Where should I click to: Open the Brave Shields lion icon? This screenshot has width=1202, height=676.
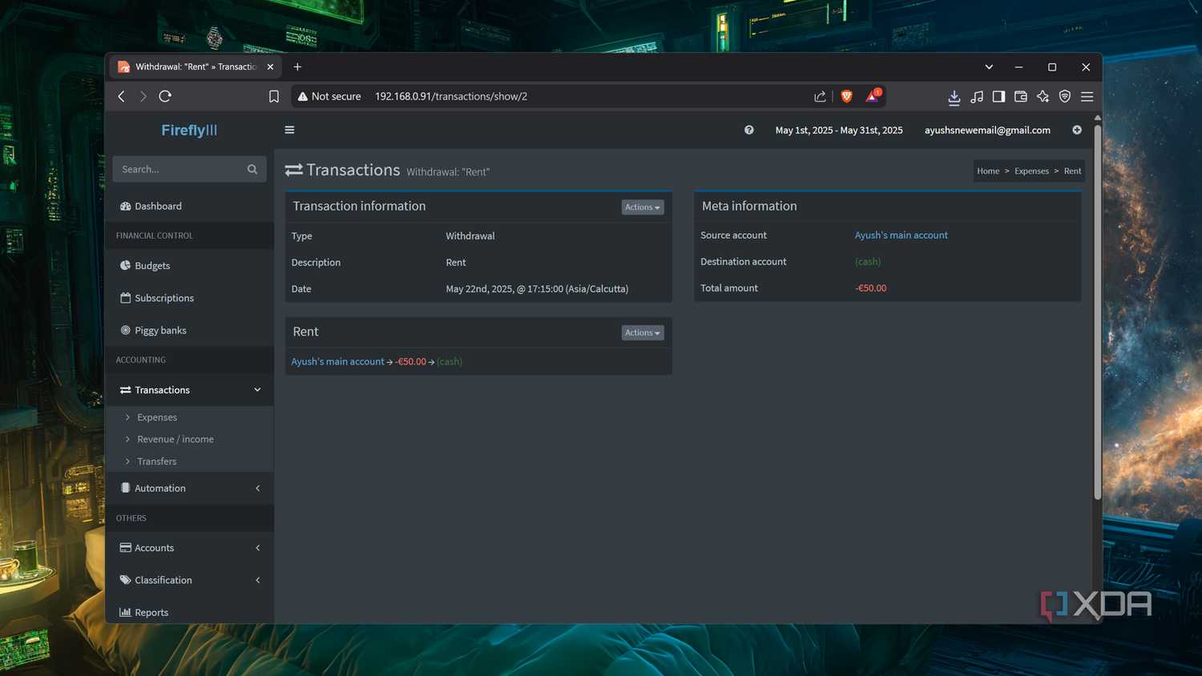(847, 96)
